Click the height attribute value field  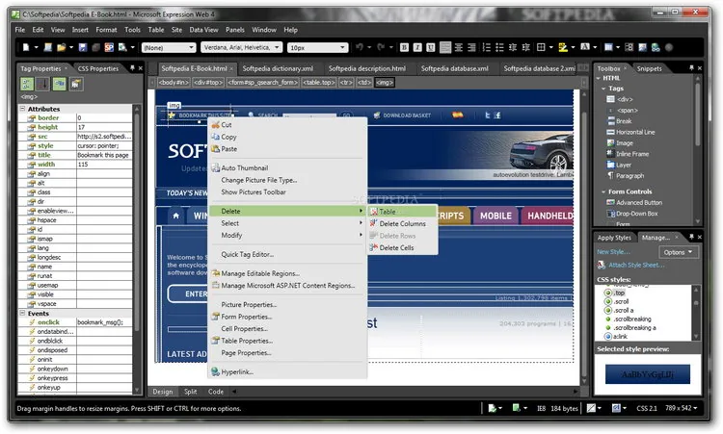coord(104,127)
